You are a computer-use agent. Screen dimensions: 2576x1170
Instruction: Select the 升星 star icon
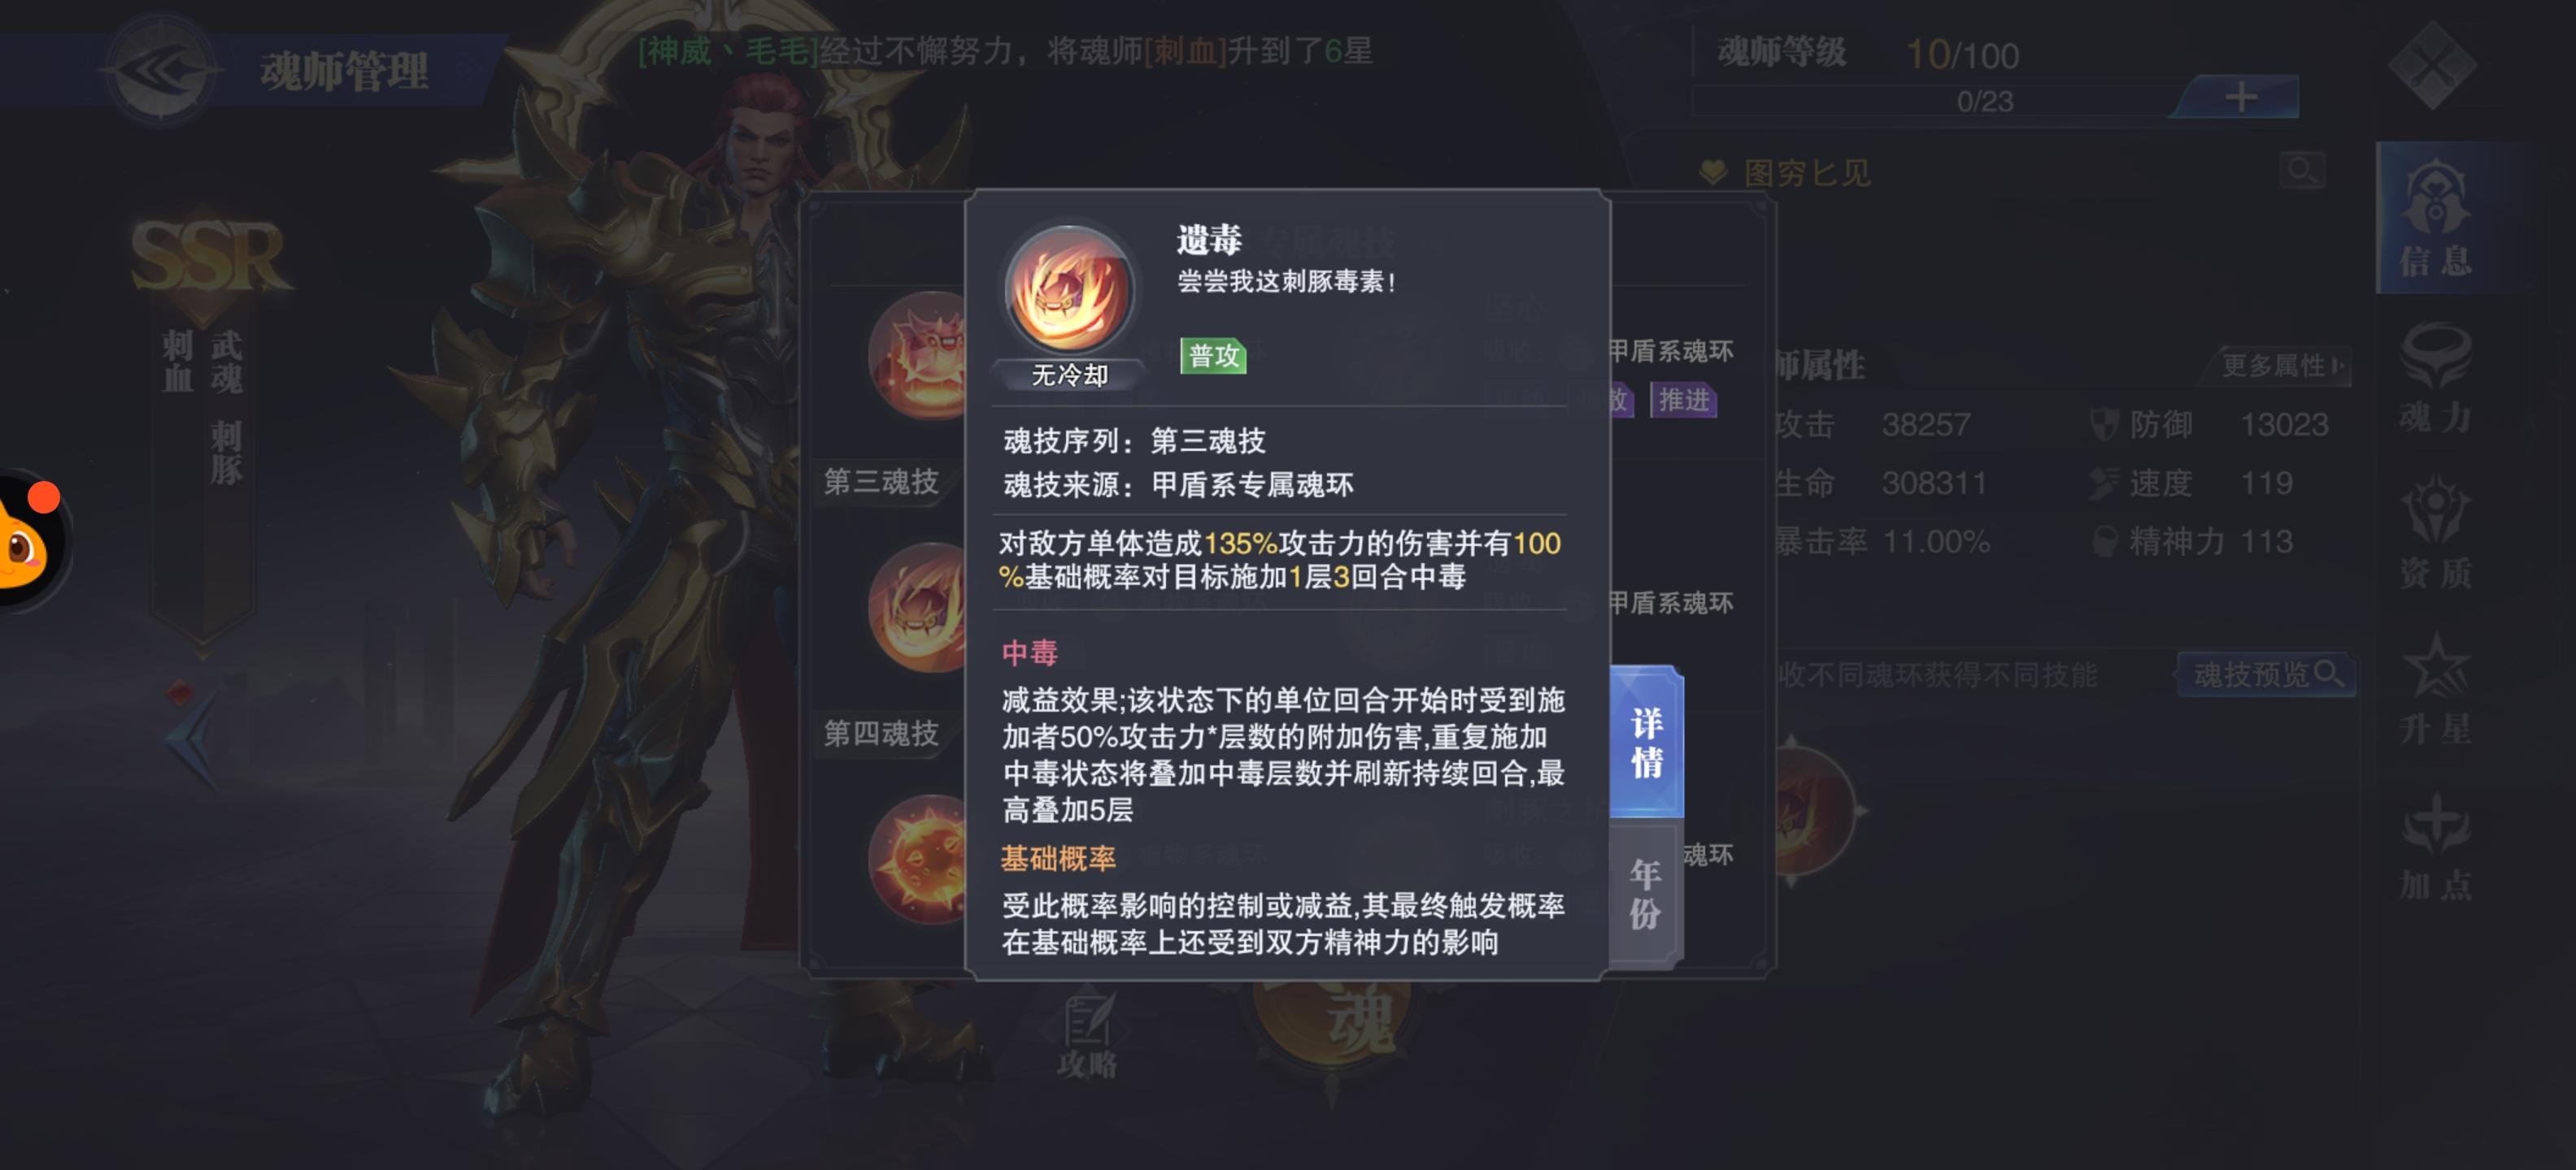(2436, 688)
